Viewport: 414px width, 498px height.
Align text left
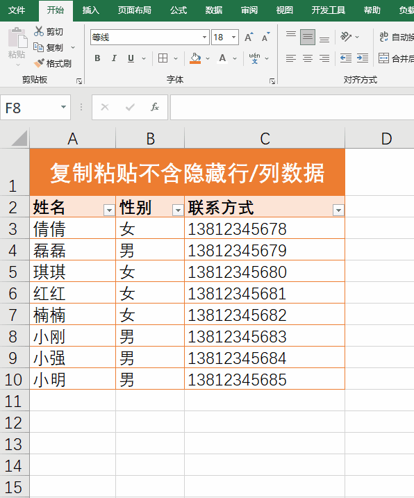click(x=291, y=58)
